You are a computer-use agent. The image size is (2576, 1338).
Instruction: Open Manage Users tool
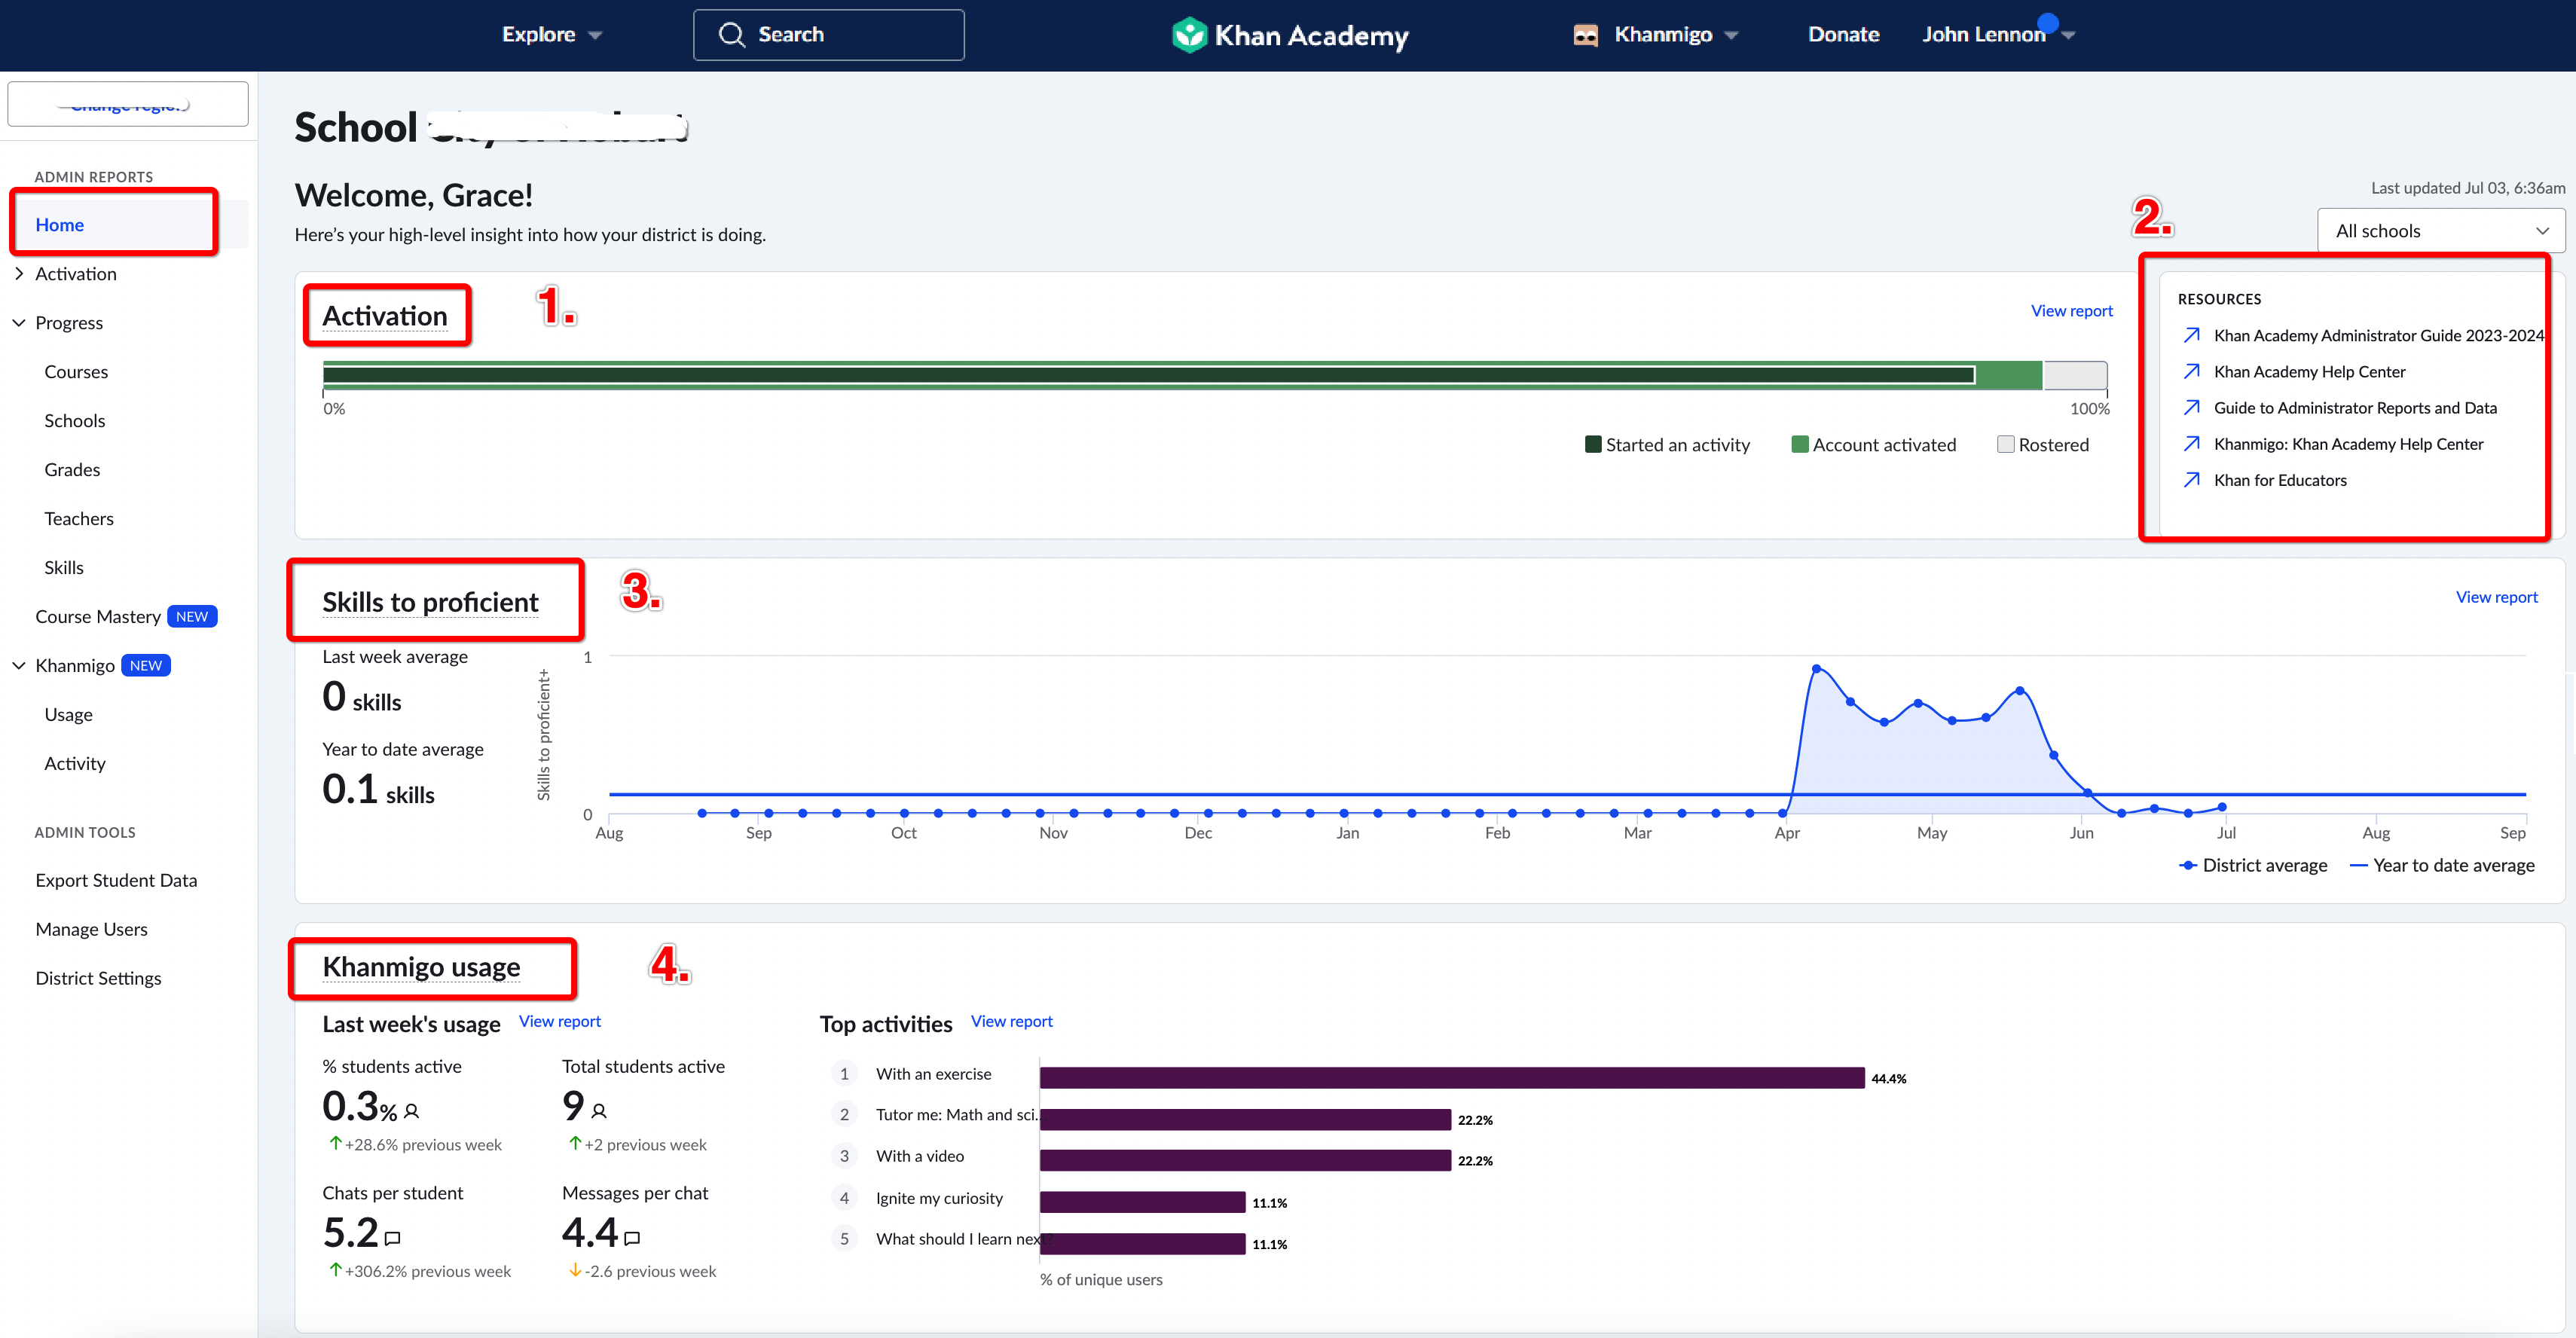coord(91,929)
